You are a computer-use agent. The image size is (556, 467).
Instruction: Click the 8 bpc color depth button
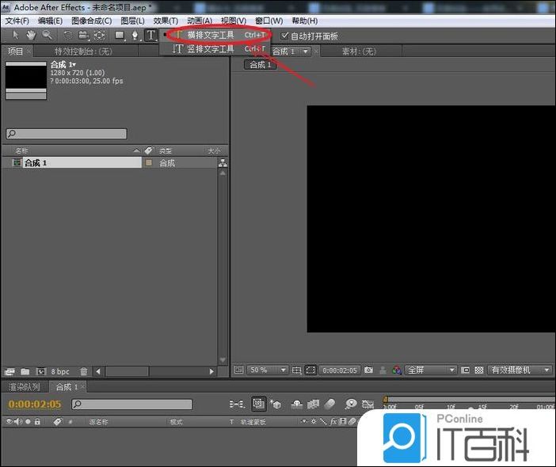coord(60,371)
